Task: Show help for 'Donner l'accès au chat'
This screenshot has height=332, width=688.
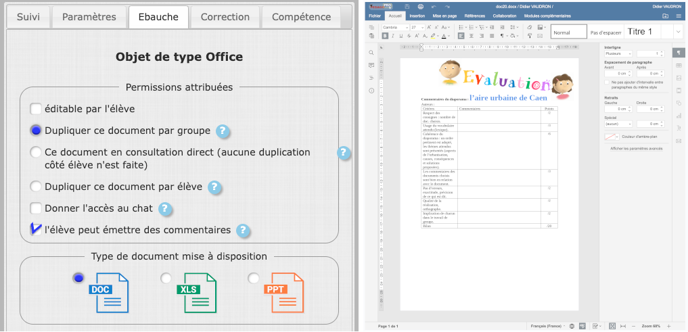Action: [x=165, y=209]
